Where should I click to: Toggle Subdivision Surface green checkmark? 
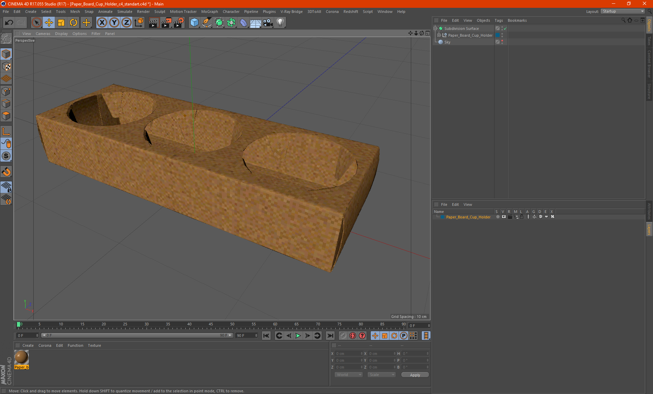(505, 29)
